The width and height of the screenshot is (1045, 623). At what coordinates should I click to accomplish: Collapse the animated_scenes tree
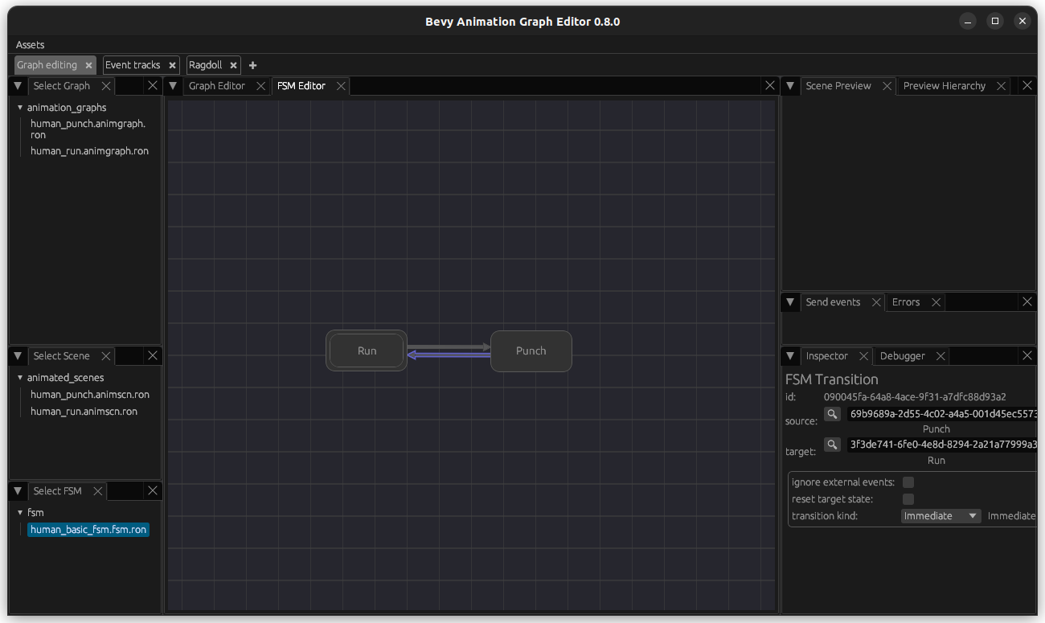pos(19,377)
